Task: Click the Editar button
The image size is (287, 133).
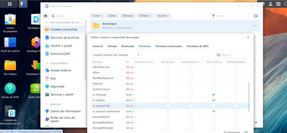Action: 112,16
